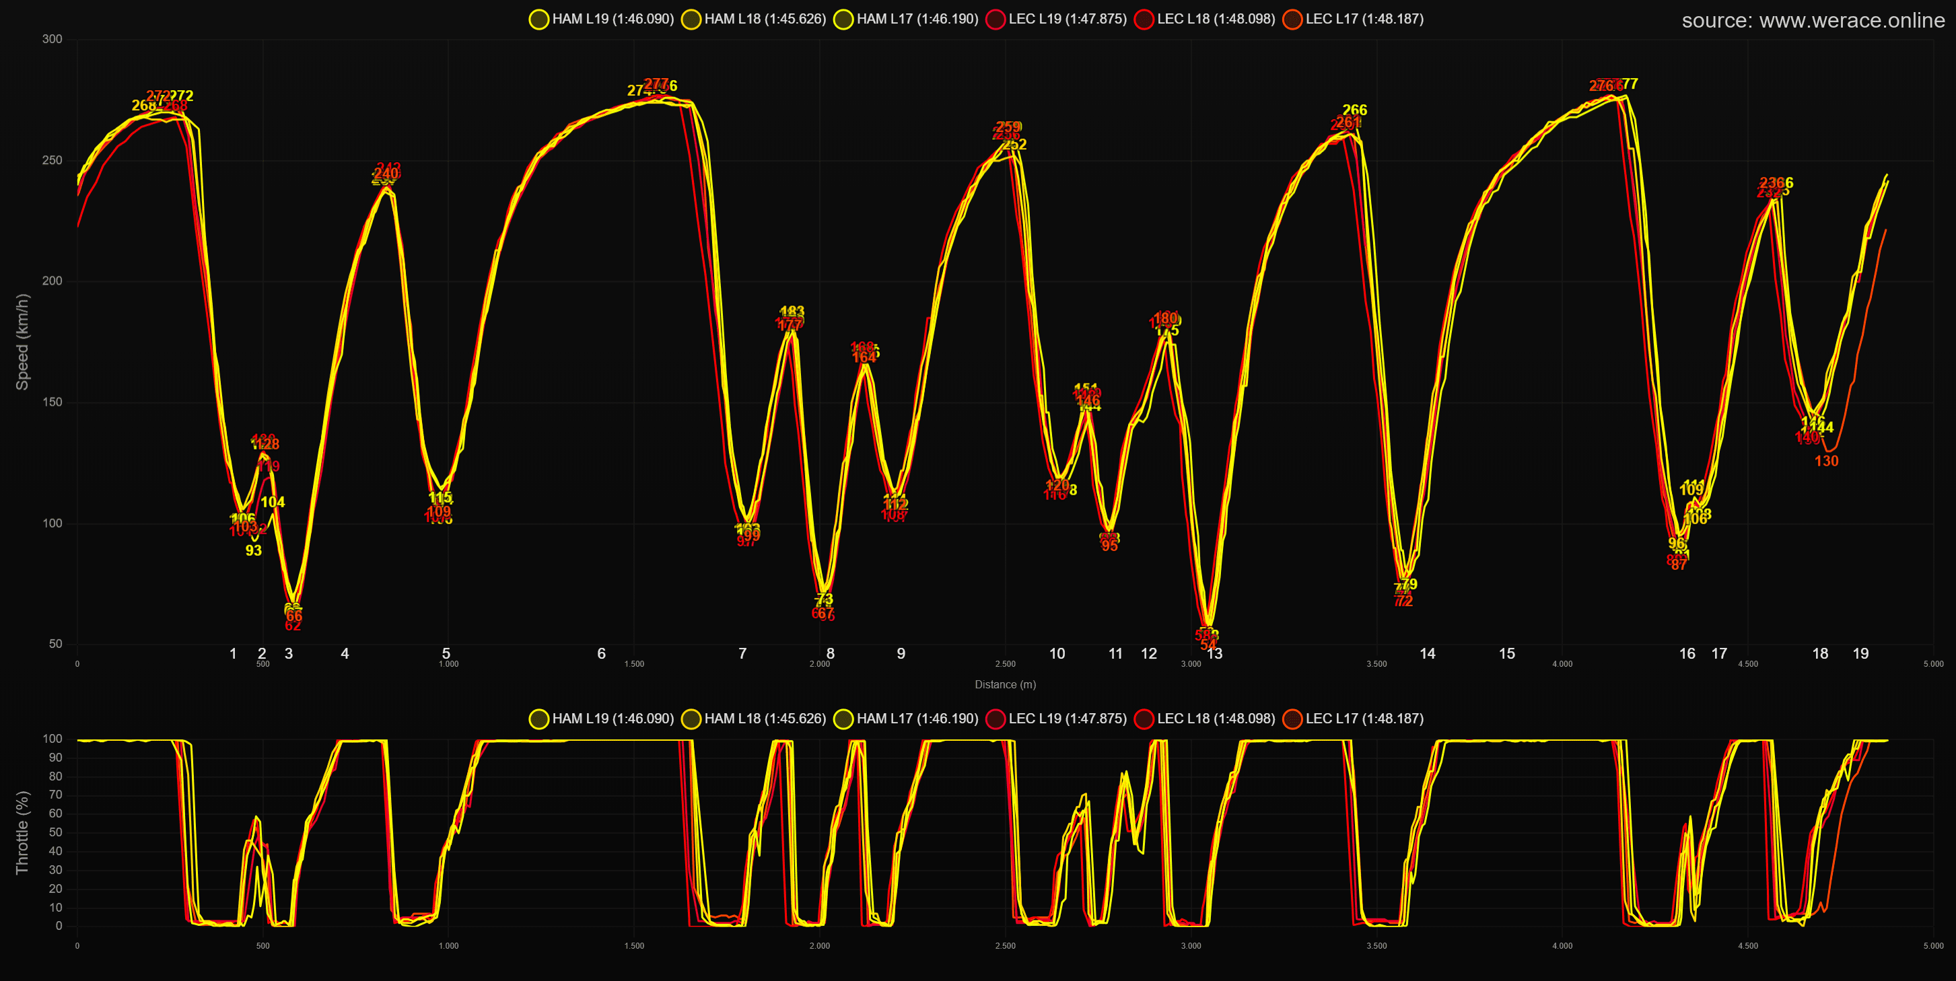The width and height of the screenshot is (1956, 981).
Task: Select turn 5 marker on speed chart
Action: coord(446,654)
